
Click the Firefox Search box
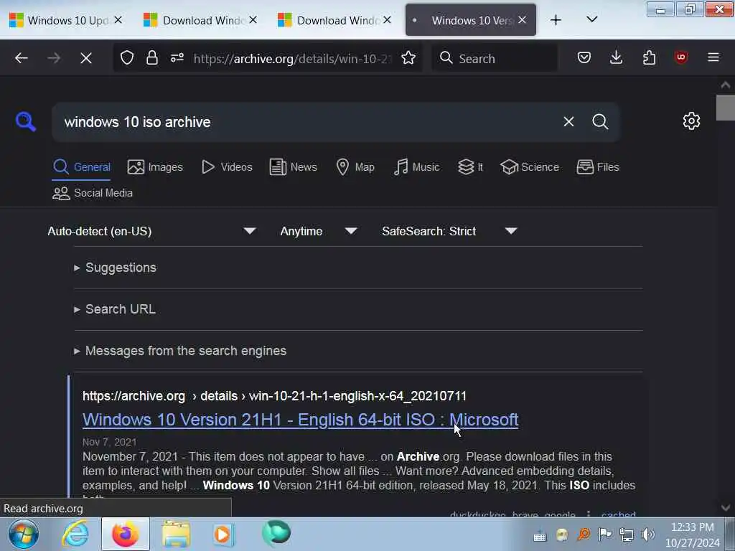point(495,59)
